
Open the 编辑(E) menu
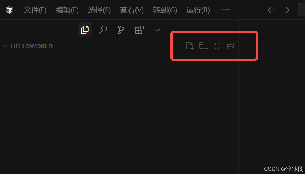coord(67,10)
